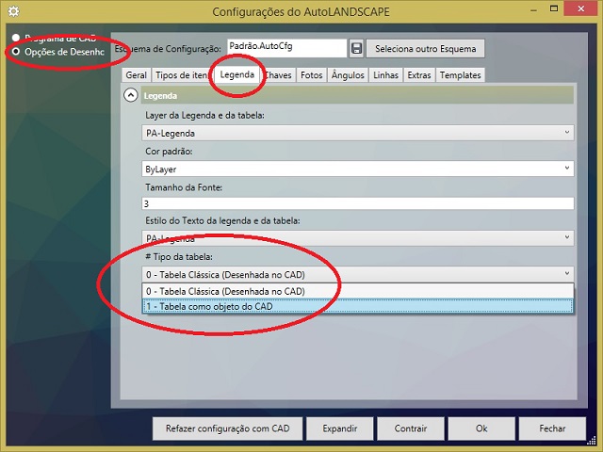Click the AutoLANDSCAPE app icon in the title bar

(12, 12)
